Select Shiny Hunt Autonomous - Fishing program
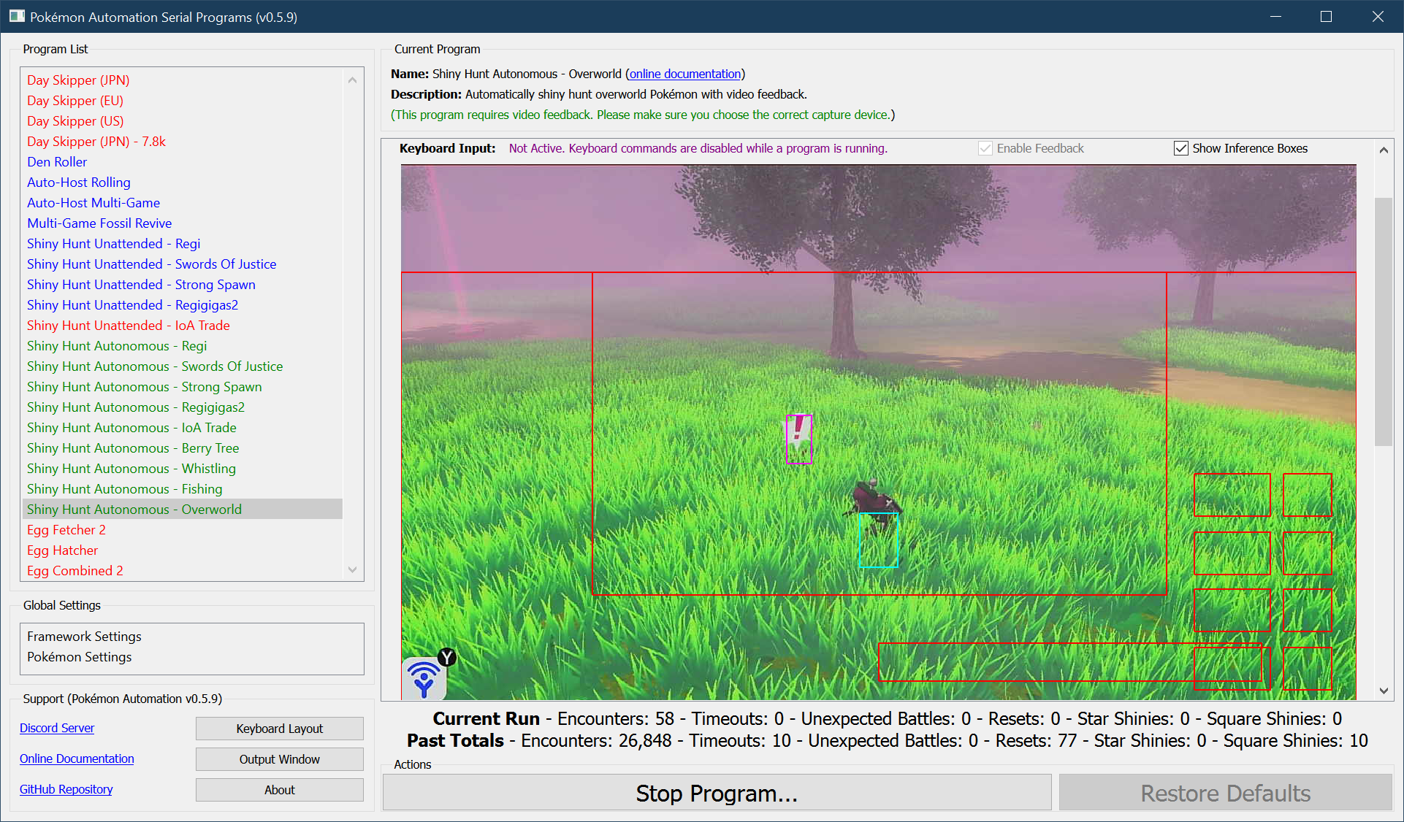1404x822 pixels. [x=124, y=489]
